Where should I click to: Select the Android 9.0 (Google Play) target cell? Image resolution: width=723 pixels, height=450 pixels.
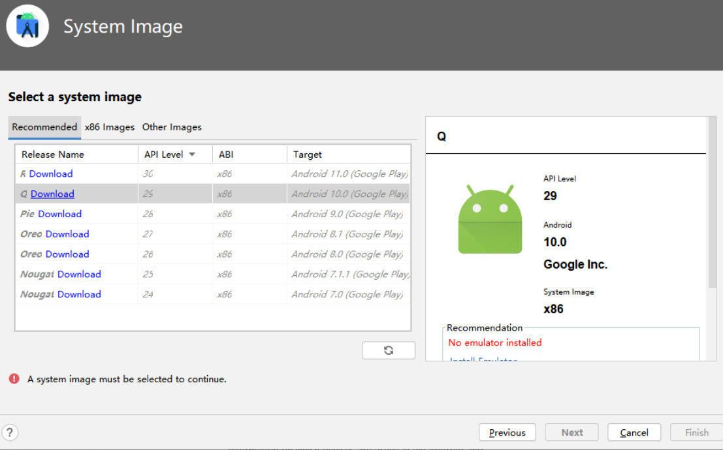click(x=349, y=214)
